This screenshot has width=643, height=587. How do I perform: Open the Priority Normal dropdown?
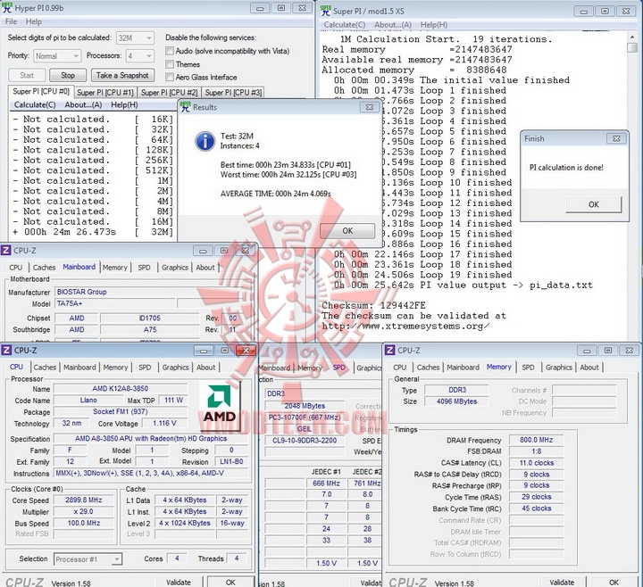tap(56, 55)
